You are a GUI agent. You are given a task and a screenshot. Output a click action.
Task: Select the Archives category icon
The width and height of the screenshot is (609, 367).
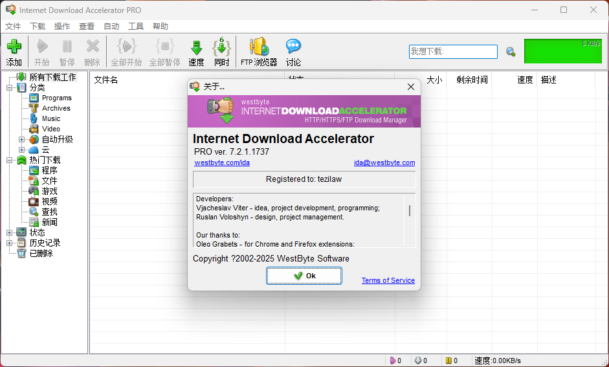point(34,108)
